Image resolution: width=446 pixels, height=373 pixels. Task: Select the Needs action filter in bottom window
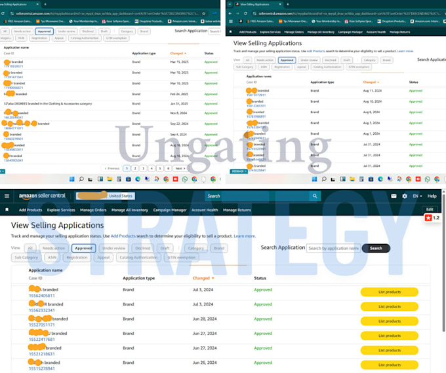click(54, 248)
